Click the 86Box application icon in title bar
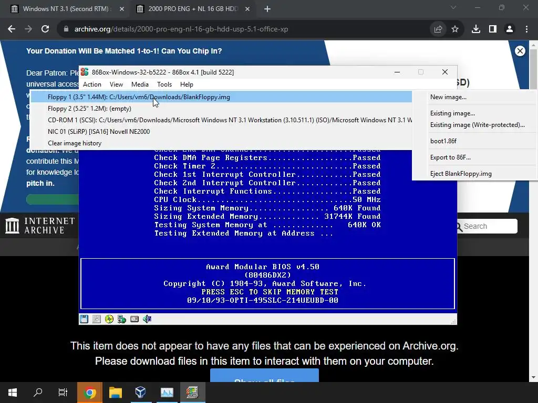538x403 pixels. tap(85, 72)
